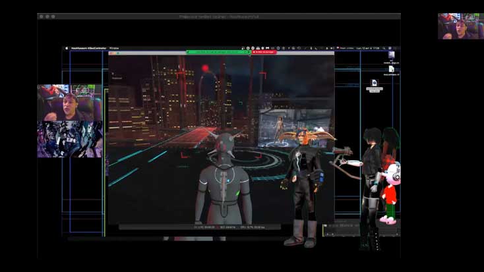This screenshot has height=272, width=484.
Task: Click the colorful image below the left webcam
Action: click(x=69, y=139)
